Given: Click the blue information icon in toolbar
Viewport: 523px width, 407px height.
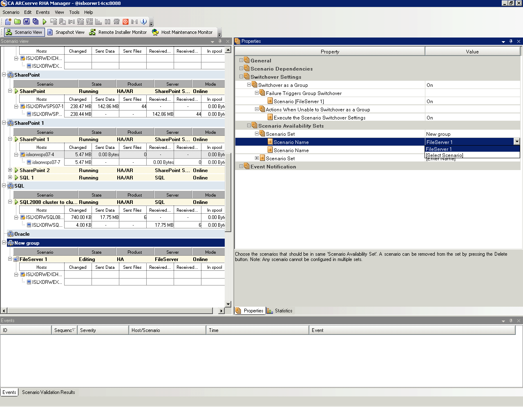Looking at the screenshot, I should (x=143, y=22).
